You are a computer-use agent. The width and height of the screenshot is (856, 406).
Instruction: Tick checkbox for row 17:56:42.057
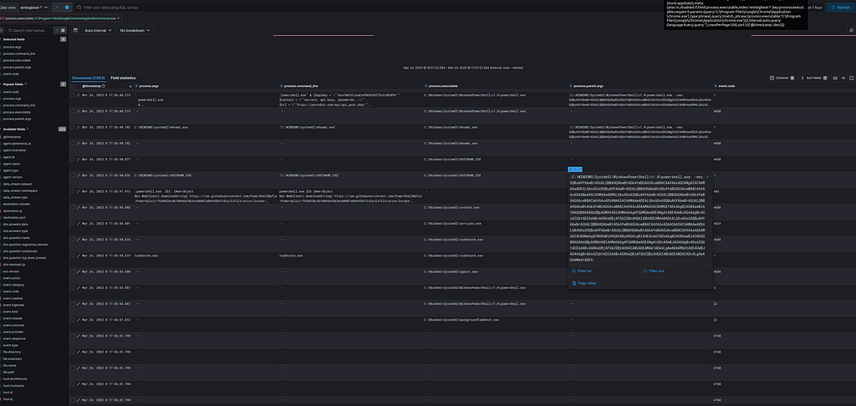point(73,287)
